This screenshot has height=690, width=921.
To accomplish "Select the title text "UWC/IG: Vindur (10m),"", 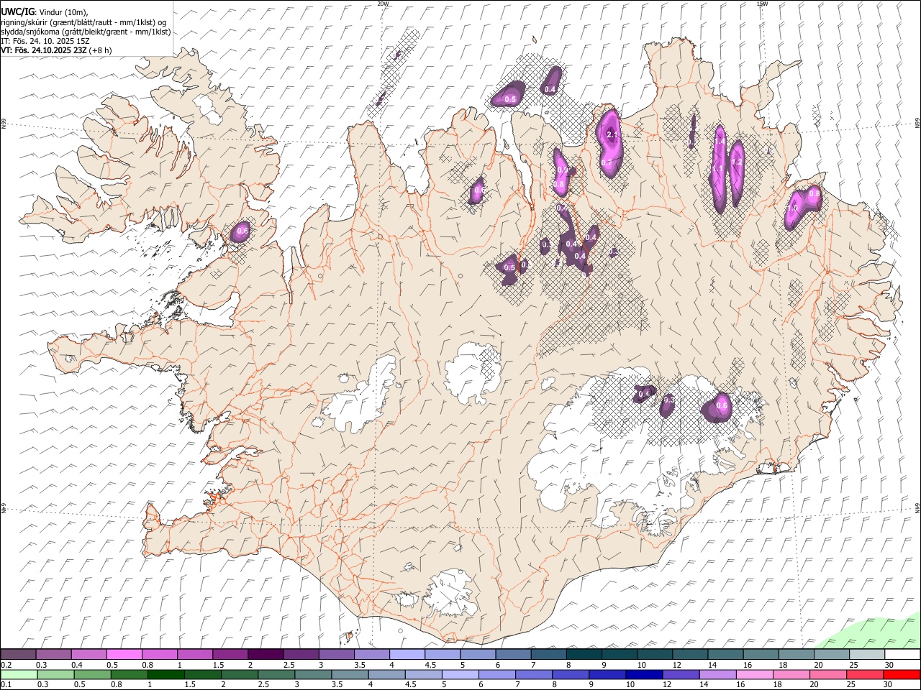I will (45, 12).
